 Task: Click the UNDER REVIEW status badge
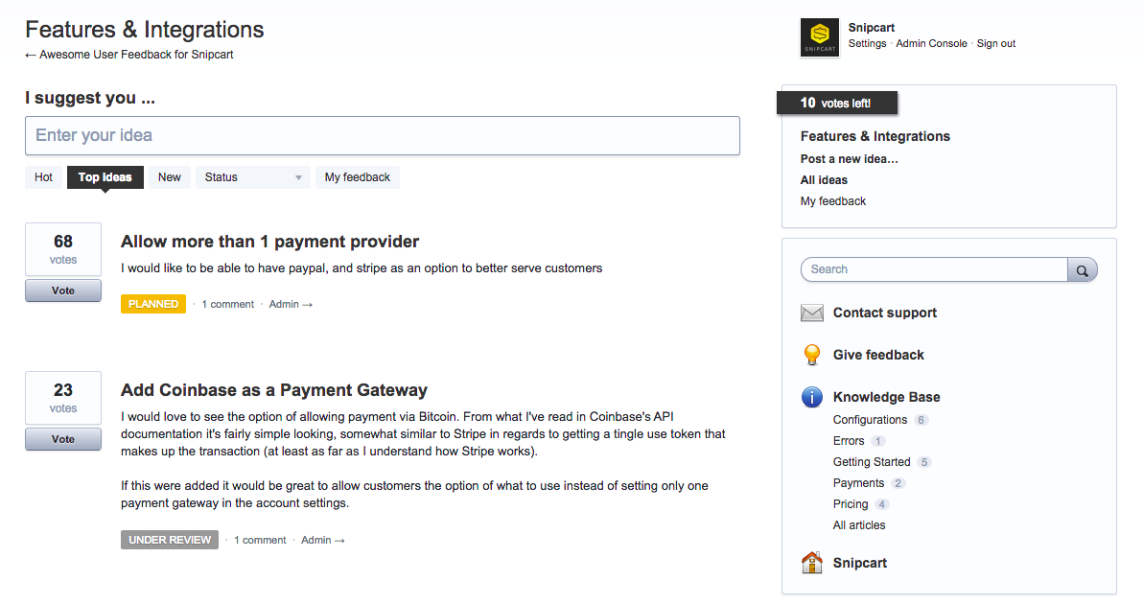coord(170,540)
